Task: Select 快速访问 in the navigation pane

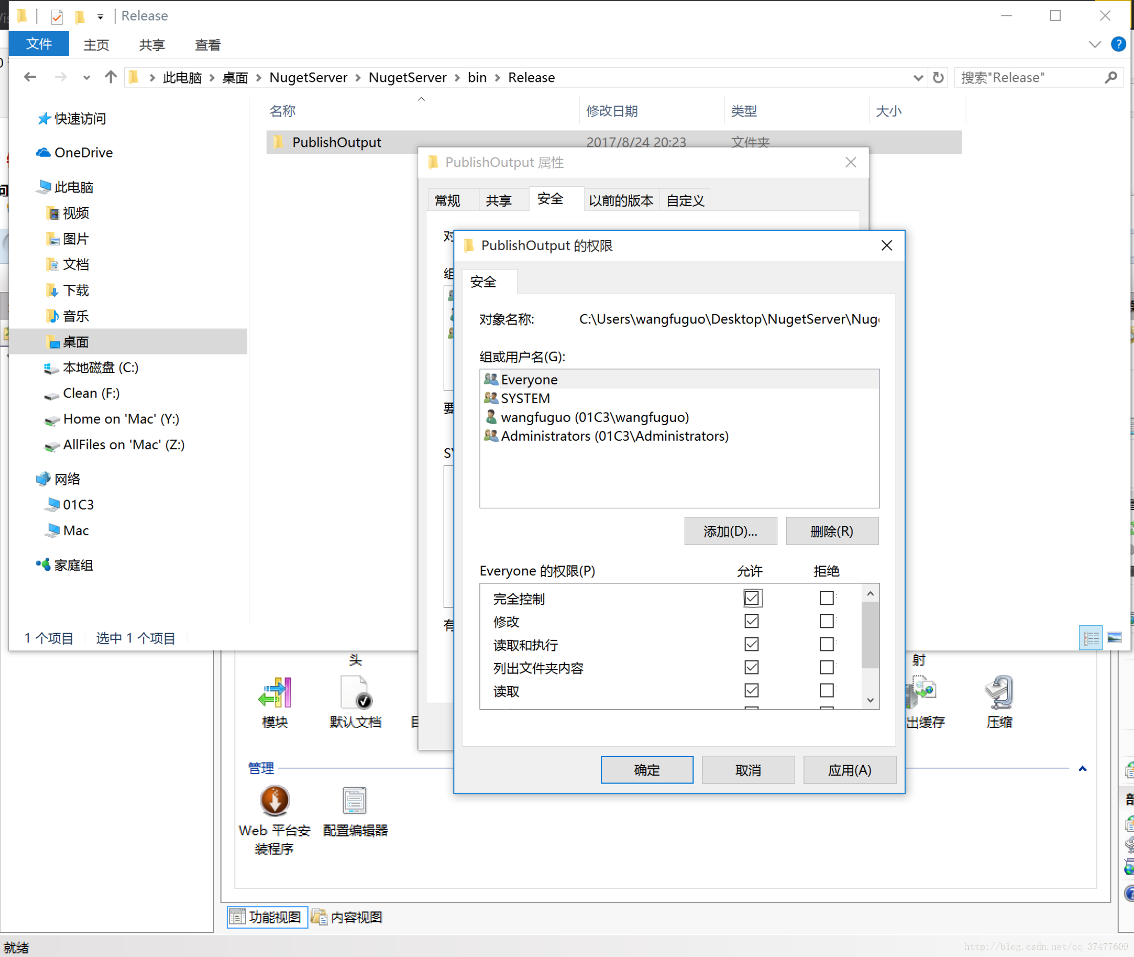Action: click(x=71, y=119)
